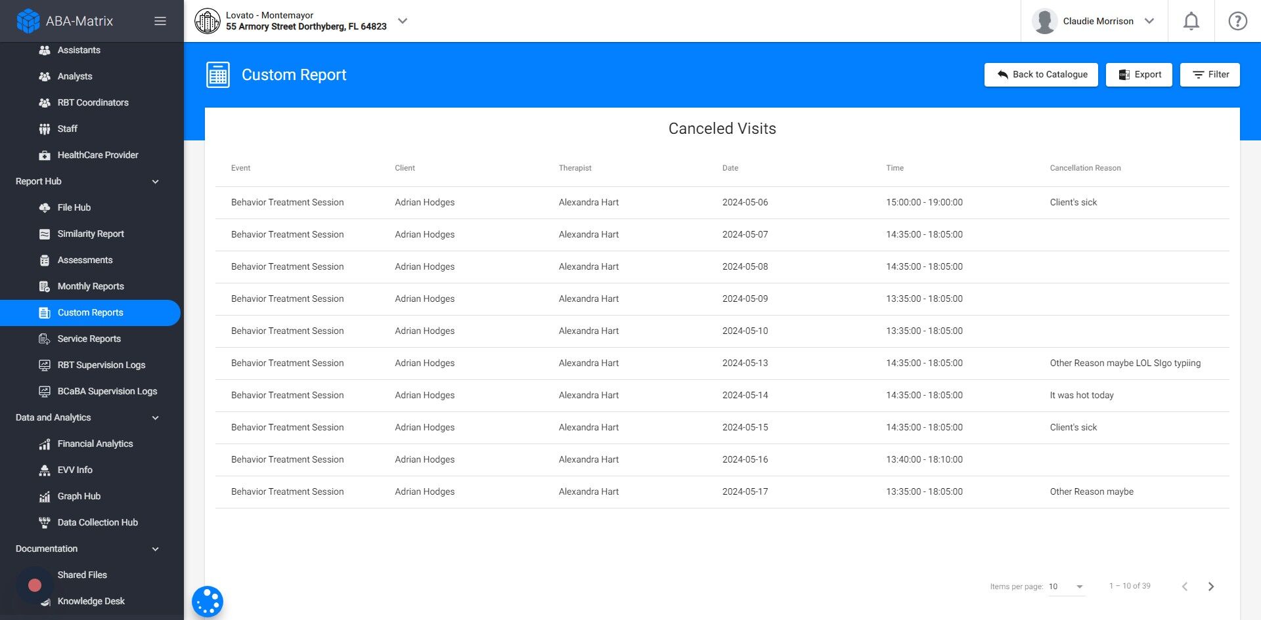Click the Therapist column header

[x=575, y=168]
